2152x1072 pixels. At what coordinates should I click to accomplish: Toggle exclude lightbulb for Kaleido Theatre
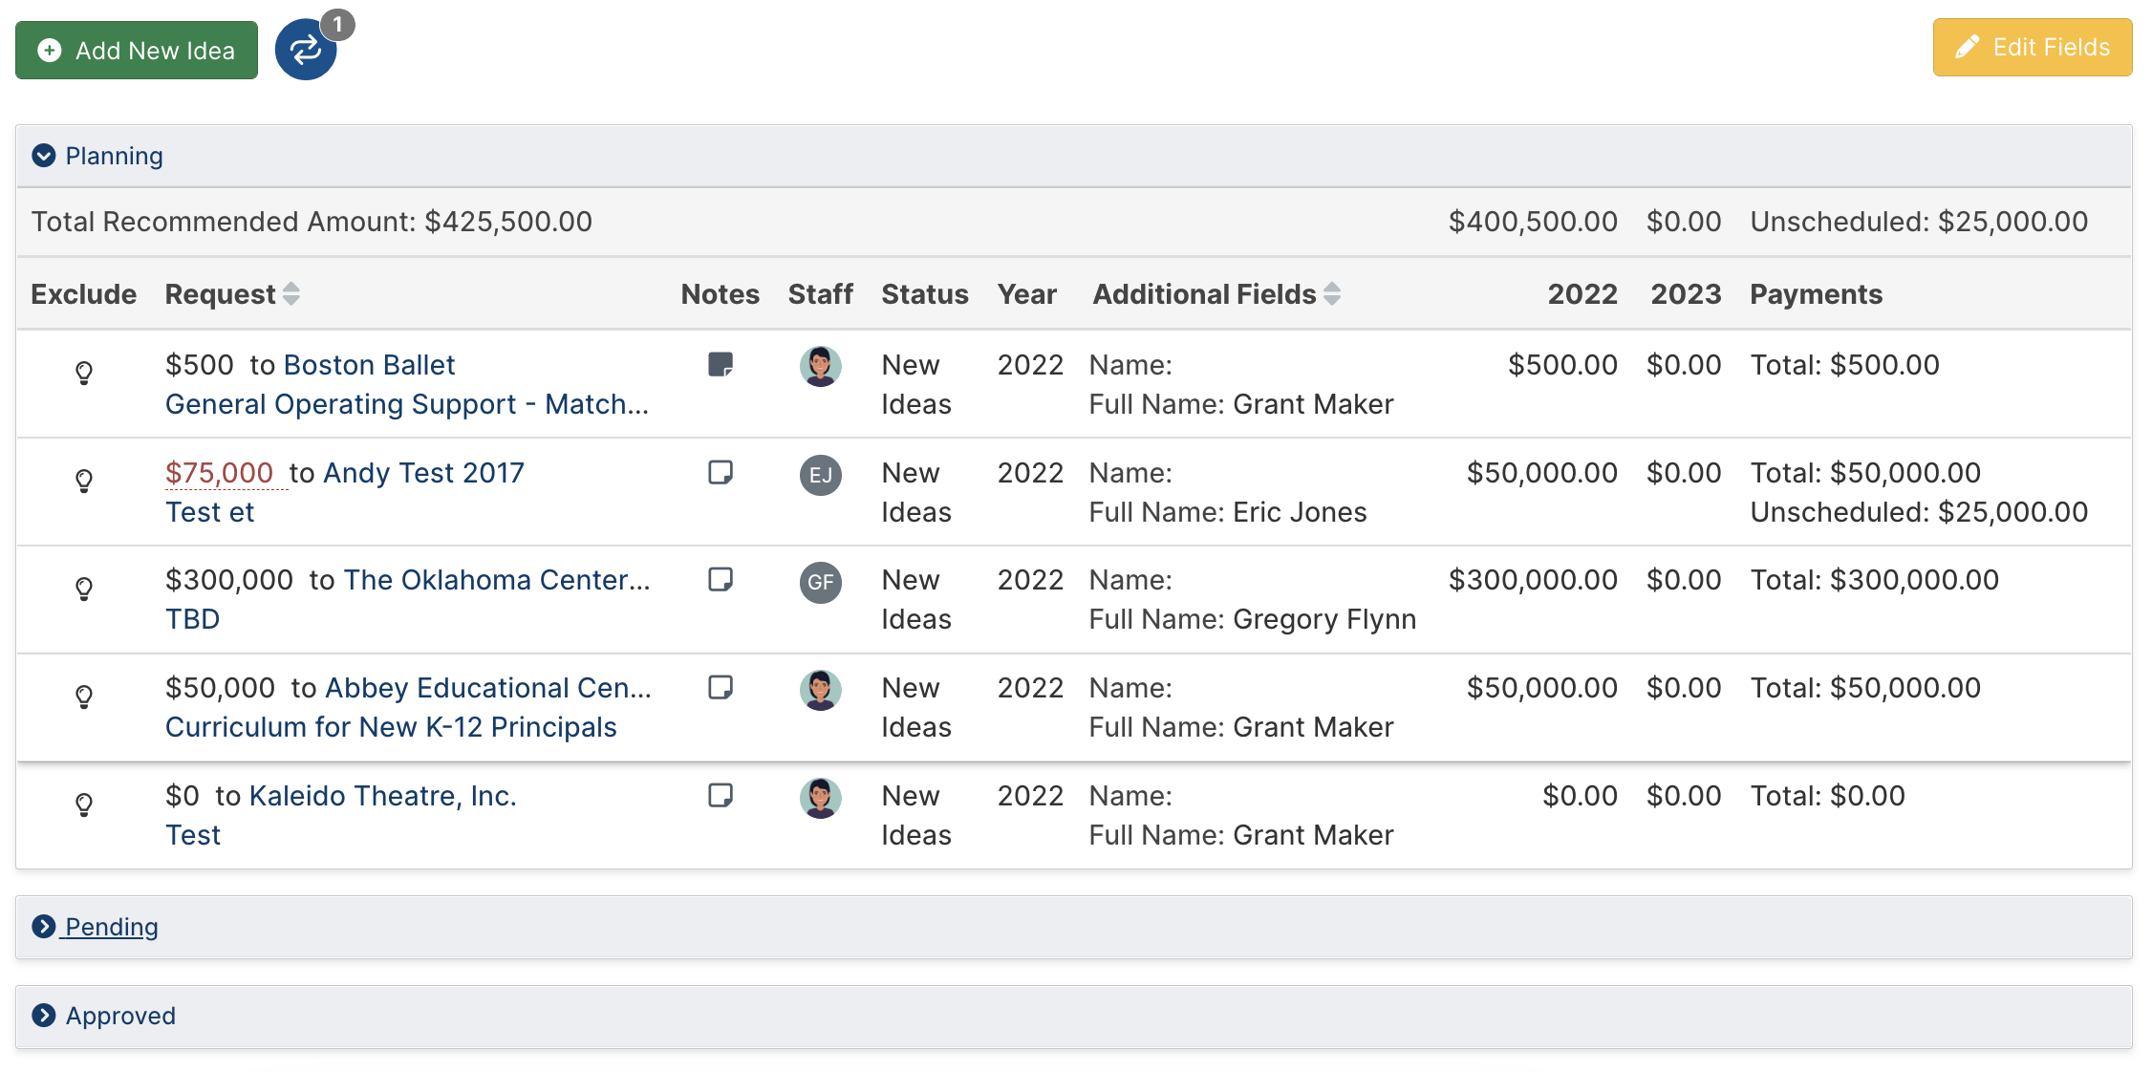point(84,804)
